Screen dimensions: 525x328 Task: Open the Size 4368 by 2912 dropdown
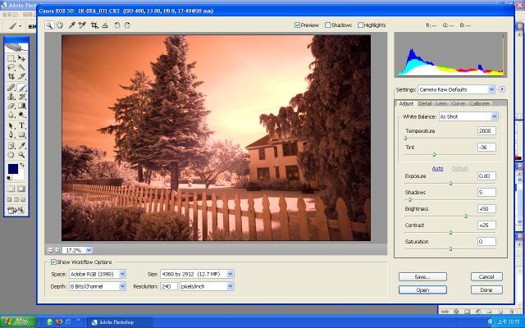tap(197, 274)
